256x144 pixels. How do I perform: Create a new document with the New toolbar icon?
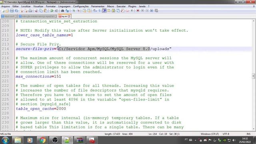coord(3,11)
